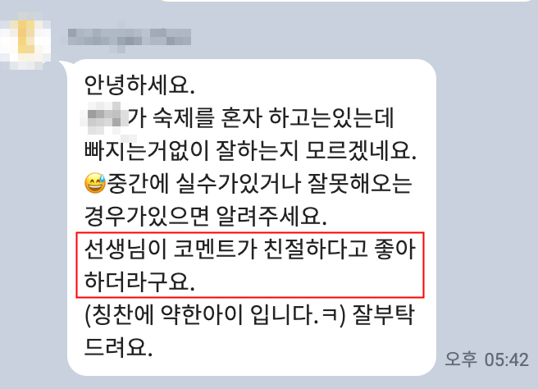Select the blurred sender name above the bubble

(130, 37)
